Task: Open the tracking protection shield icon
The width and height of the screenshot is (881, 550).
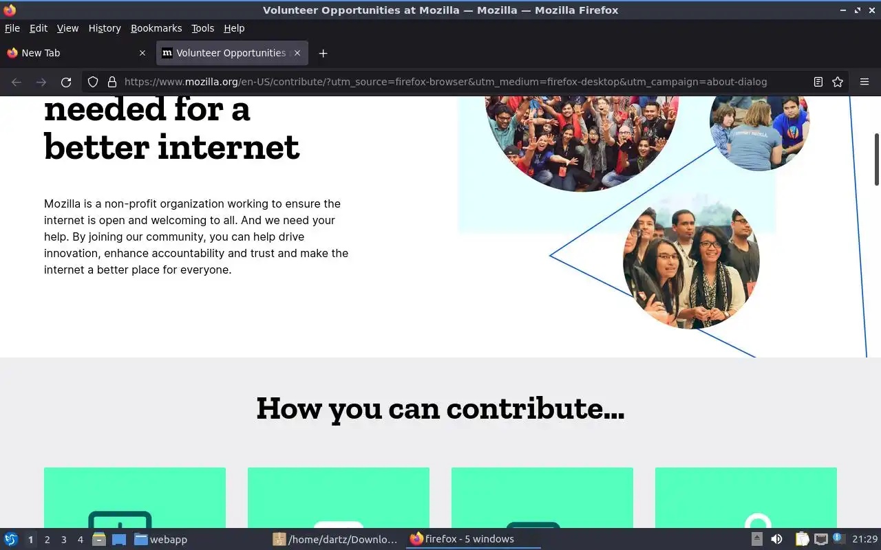Action: click(x=93, y=82)
